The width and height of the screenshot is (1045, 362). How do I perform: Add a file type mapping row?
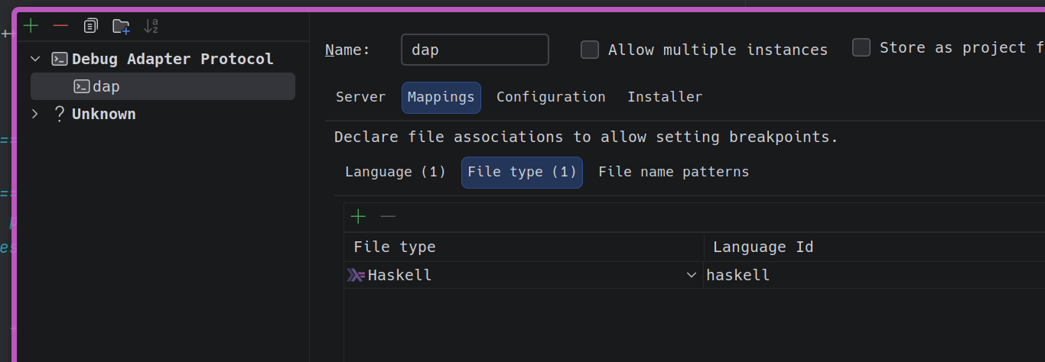358,217
